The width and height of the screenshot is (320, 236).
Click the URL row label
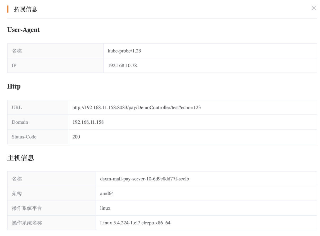click(x=17, y=108)
